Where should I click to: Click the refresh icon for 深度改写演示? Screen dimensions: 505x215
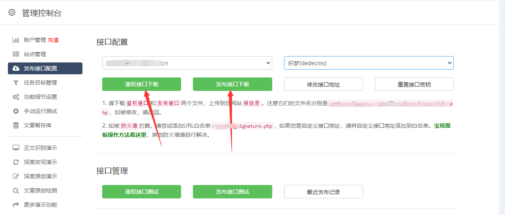point(16,162)
